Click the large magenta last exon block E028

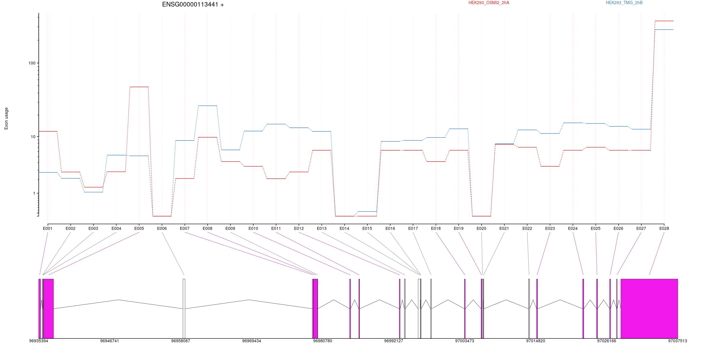pyautogui.click(x=649, y=309)
